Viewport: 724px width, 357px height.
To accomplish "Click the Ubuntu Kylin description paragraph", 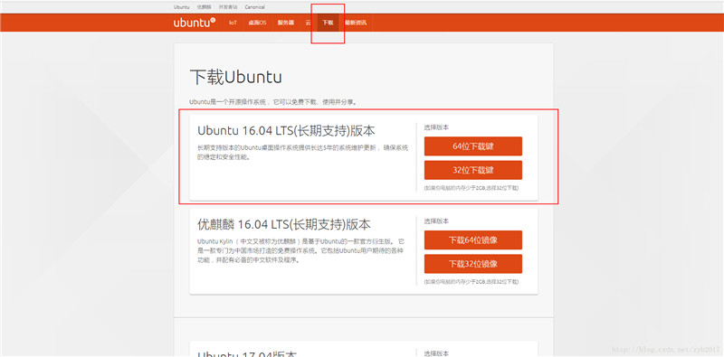I will [301, 251].
